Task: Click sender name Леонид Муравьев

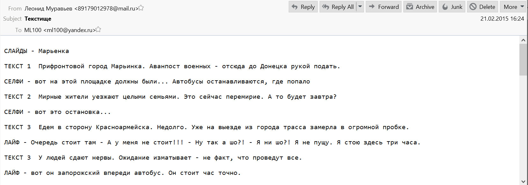Action: [x=48, y=9]
